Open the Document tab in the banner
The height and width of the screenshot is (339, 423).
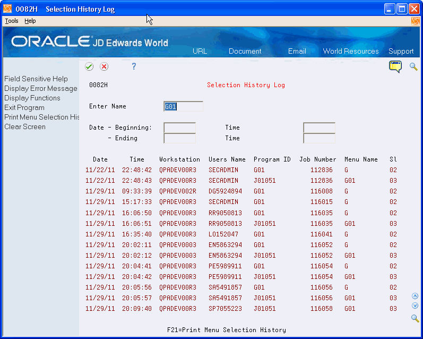tap(245, 52)
